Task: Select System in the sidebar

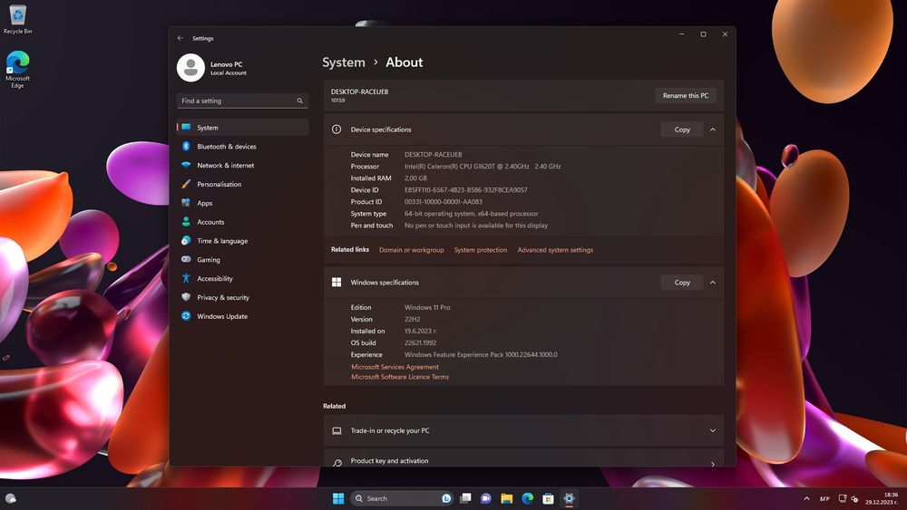Action: tap(242, 127)
